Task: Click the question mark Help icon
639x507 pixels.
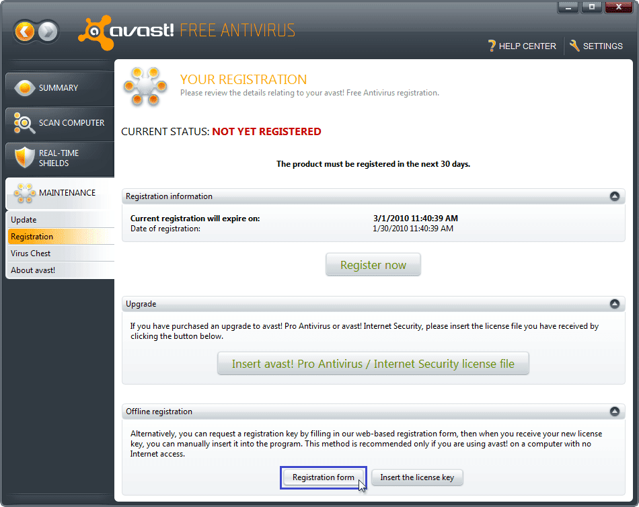Action: (492, 46)
